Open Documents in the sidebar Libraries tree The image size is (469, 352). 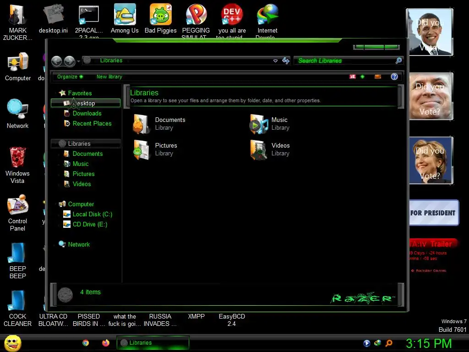87,154
